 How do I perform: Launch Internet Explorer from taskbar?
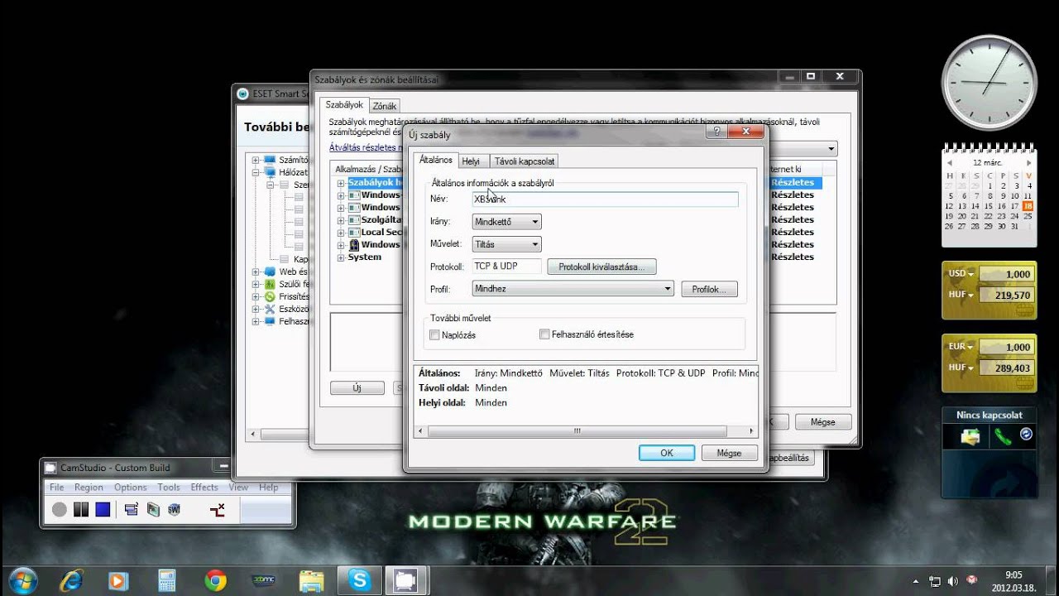[73, 580]
